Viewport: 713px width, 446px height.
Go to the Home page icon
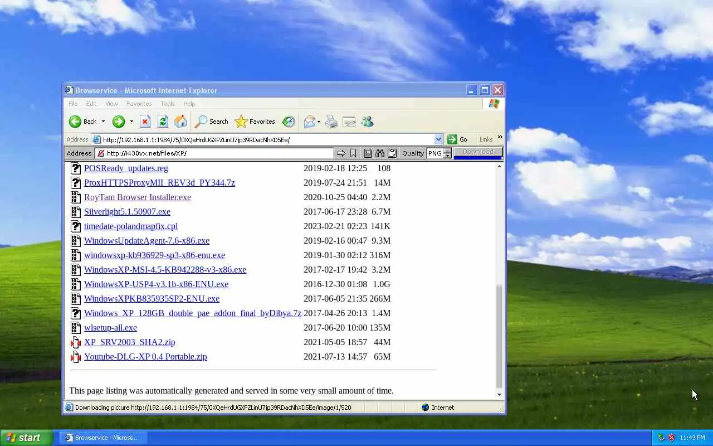tap(180, 122)
